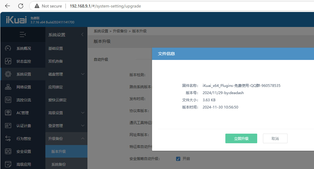Viewport: 314px width, 169px height.
Task: Click the 行为管控 arrows icon
Action: 8,138
